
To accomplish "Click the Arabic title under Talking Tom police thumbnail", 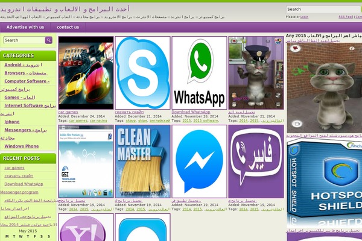I will 241,112.
